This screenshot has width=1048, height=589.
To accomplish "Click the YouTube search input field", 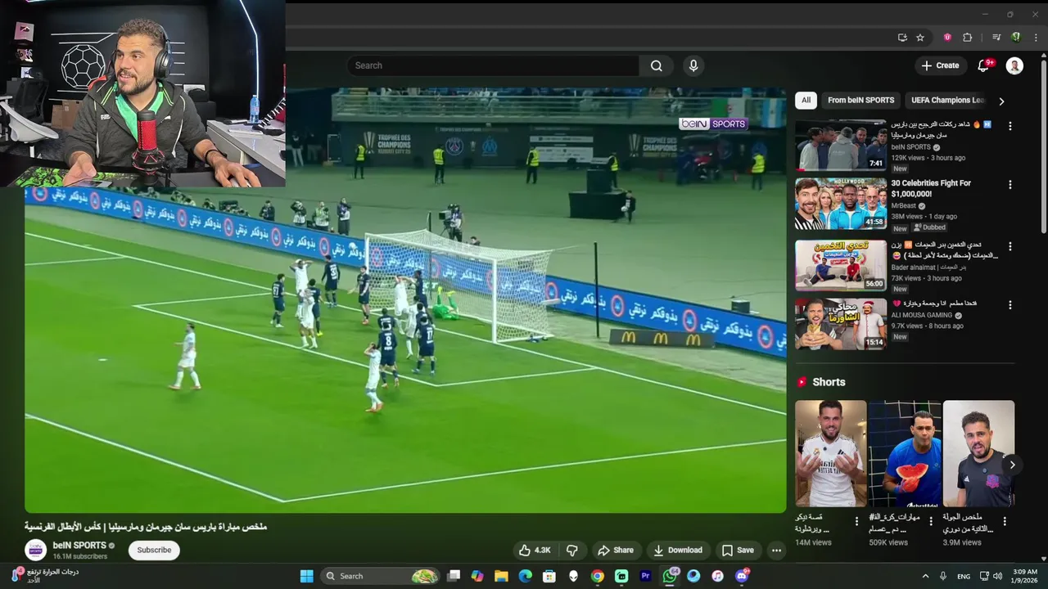I will pos(493,65).
